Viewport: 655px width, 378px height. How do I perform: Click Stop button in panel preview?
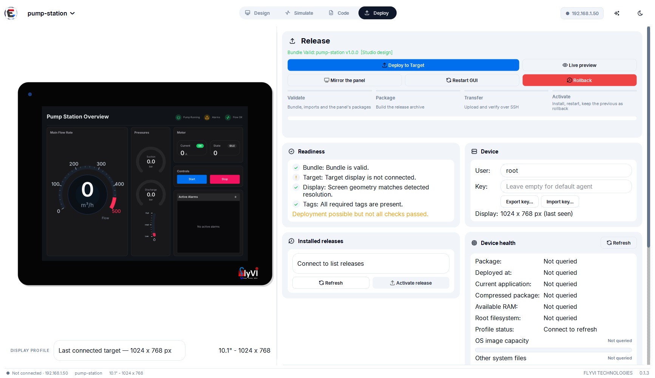(x=225, y=179)
